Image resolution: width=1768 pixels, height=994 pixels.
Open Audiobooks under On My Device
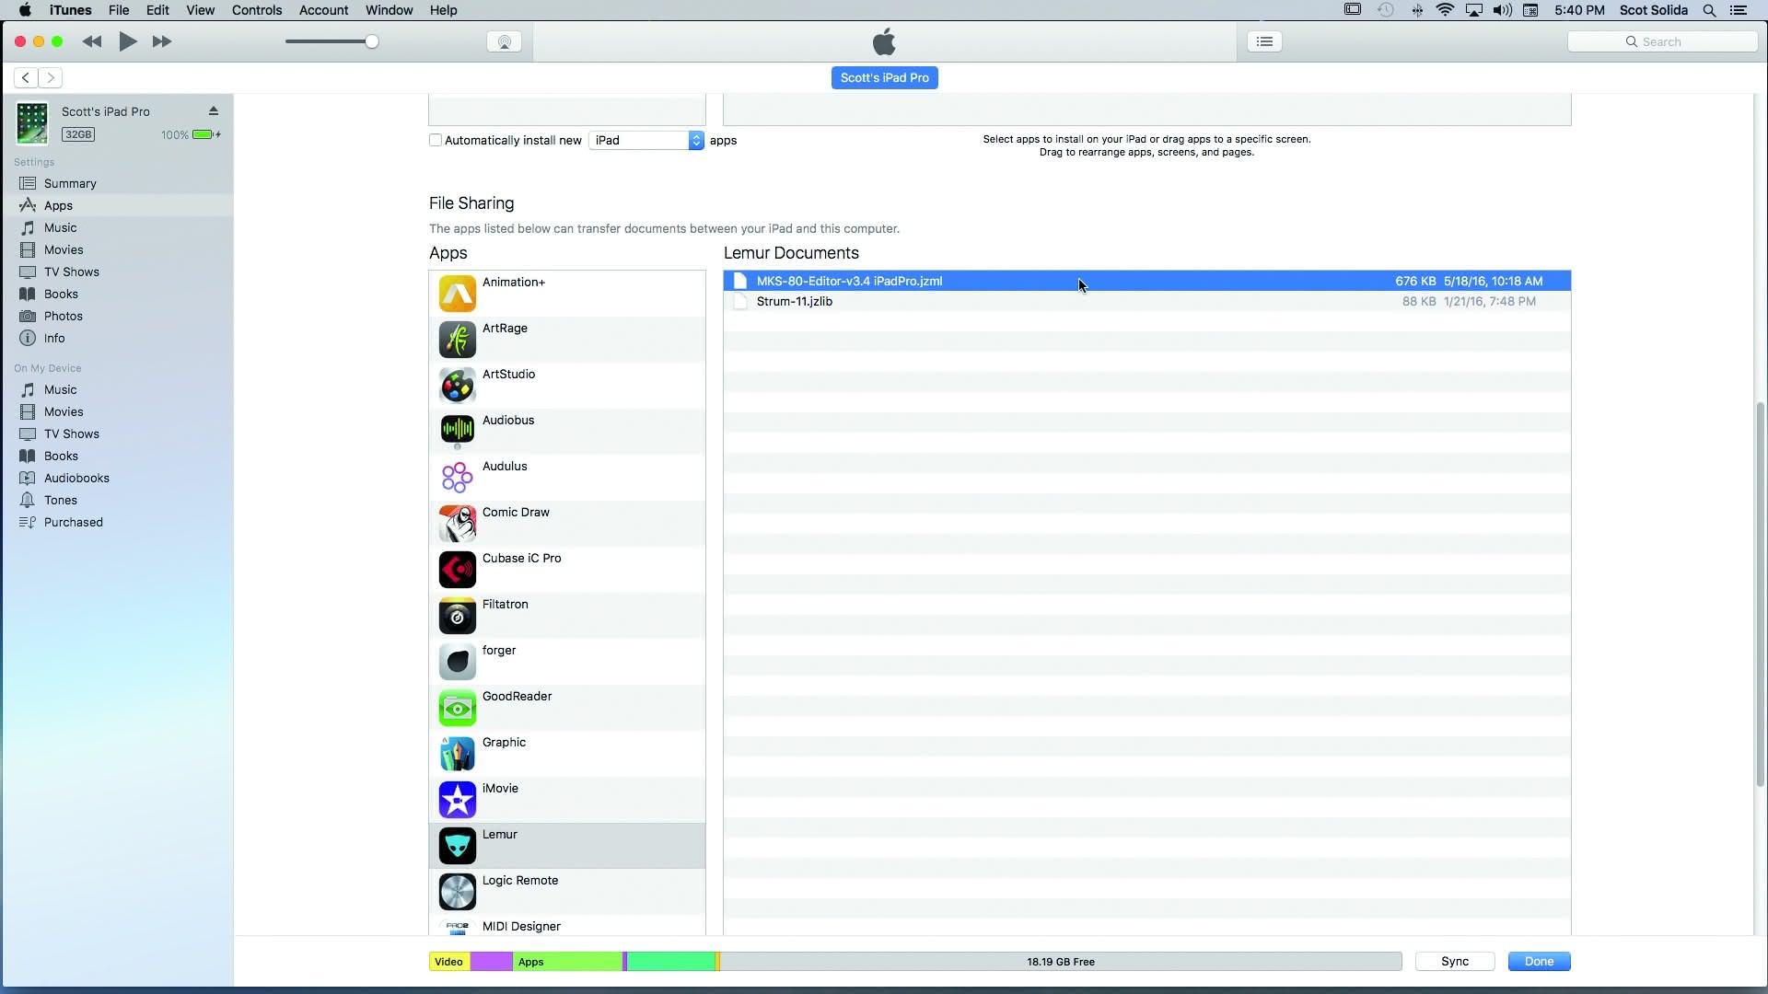point(117,478)
